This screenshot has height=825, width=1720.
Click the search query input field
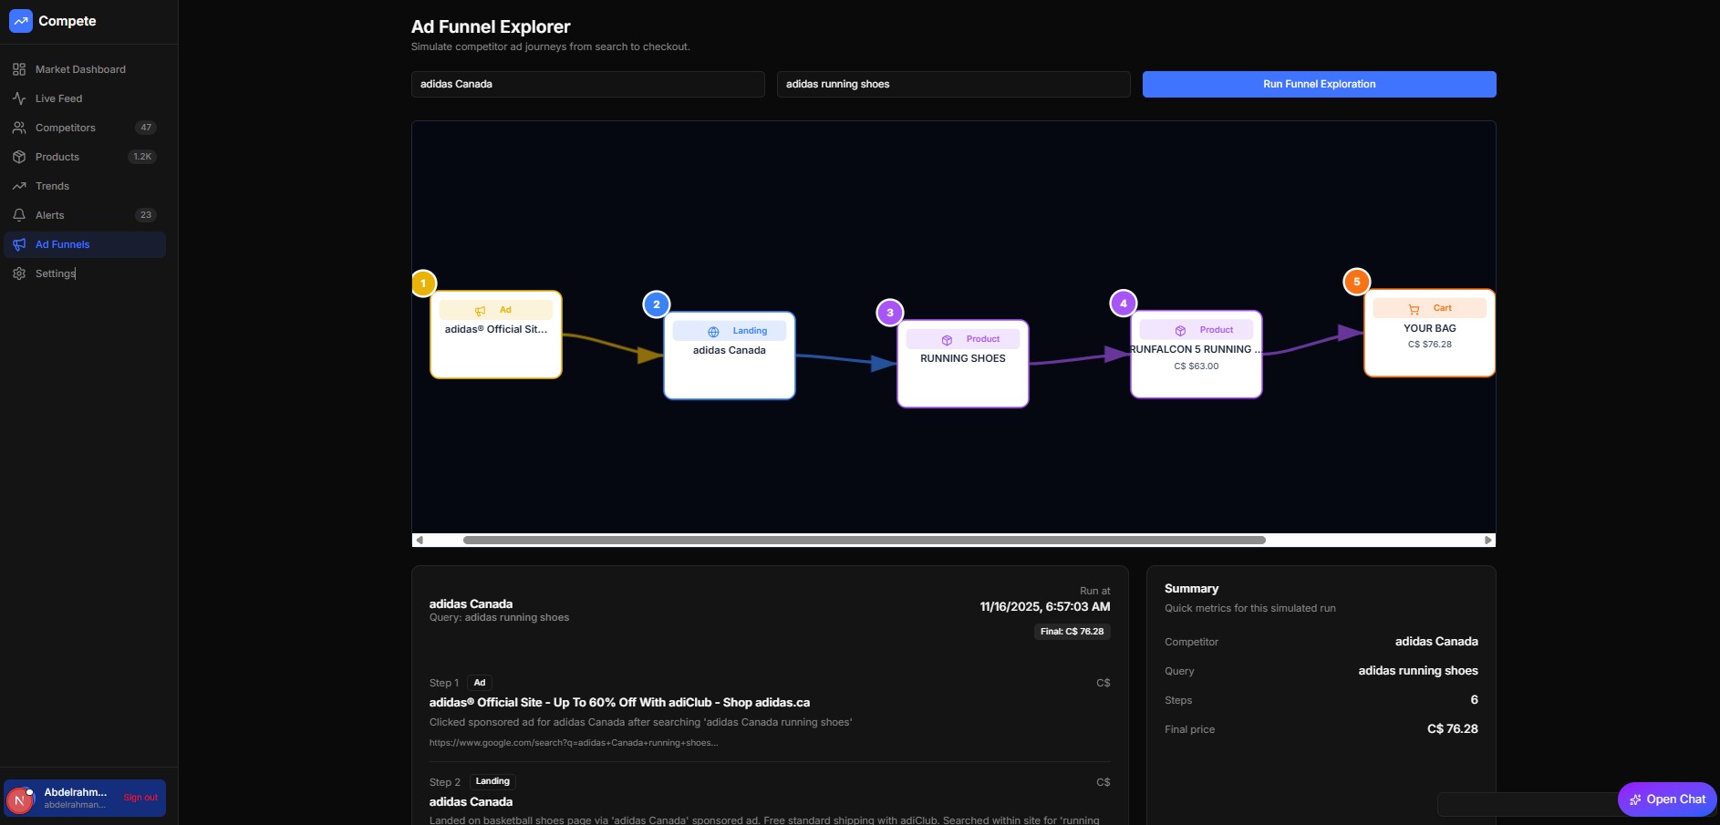point(954,84)
